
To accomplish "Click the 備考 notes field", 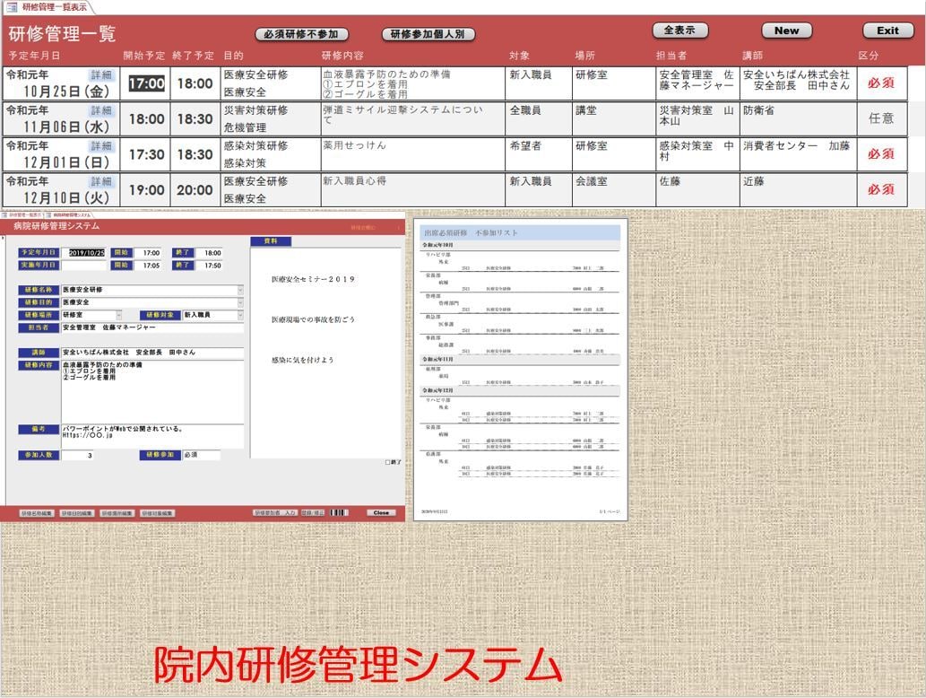I will click(x=152, y=436).
